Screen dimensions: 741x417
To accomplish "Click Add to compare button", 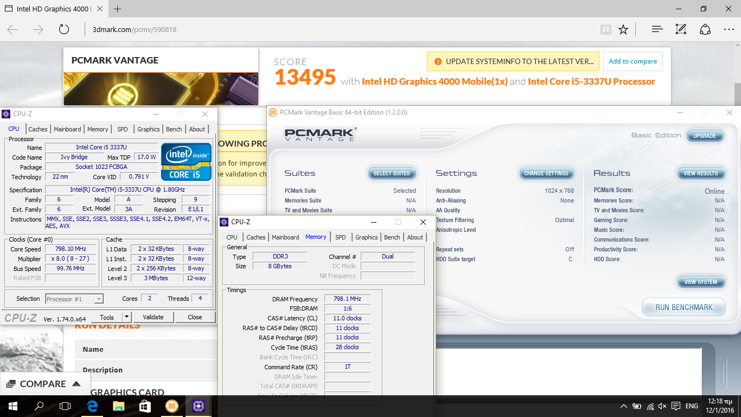I will (633, 61).
